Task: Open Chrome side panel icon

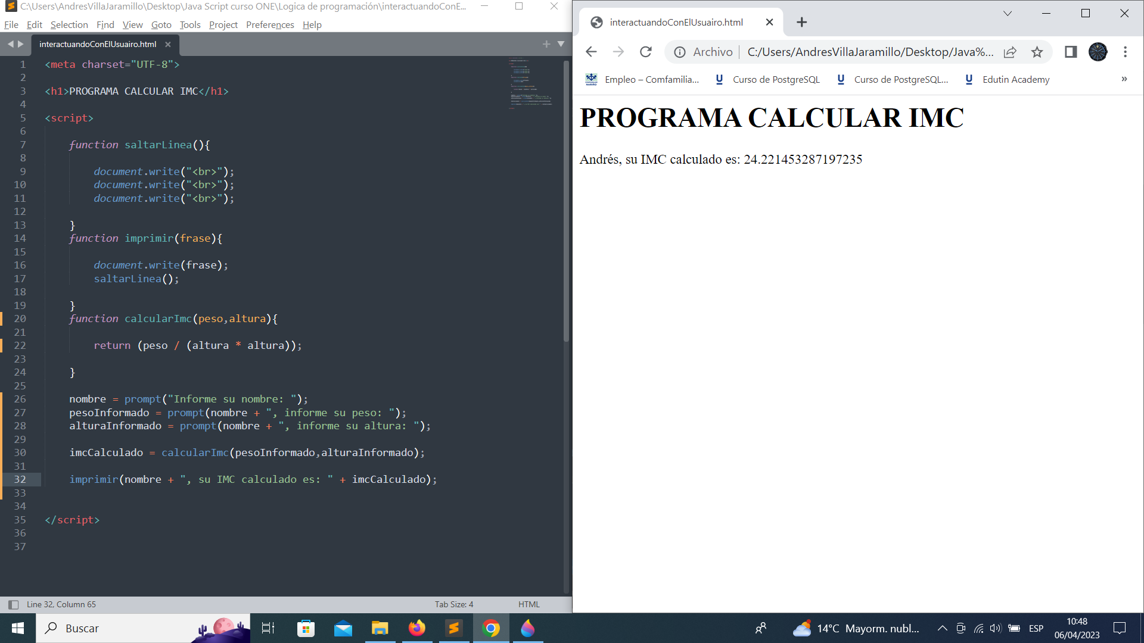Action: pos(1071,52)
